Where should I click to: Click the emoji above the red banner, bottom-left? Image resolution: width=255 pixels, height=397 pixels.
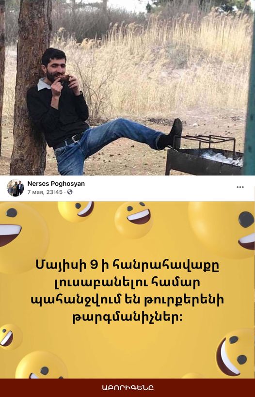point(41,365)
